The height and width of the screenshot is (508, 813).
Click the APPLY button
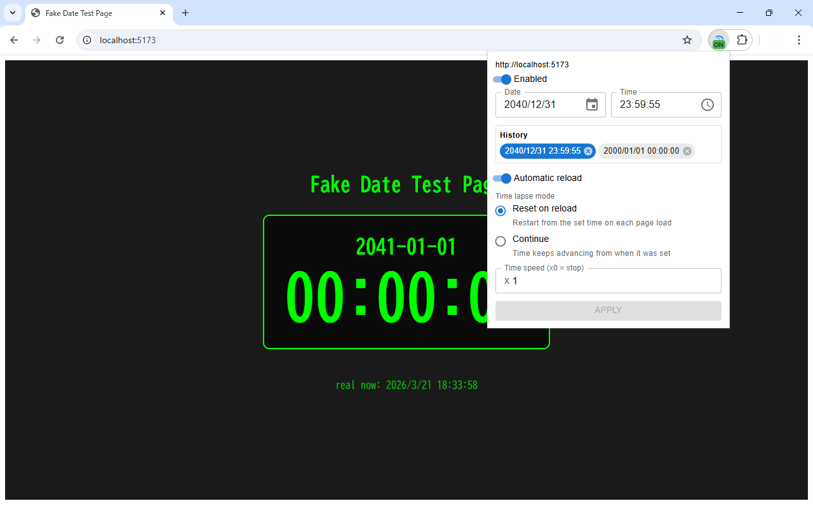608,311
